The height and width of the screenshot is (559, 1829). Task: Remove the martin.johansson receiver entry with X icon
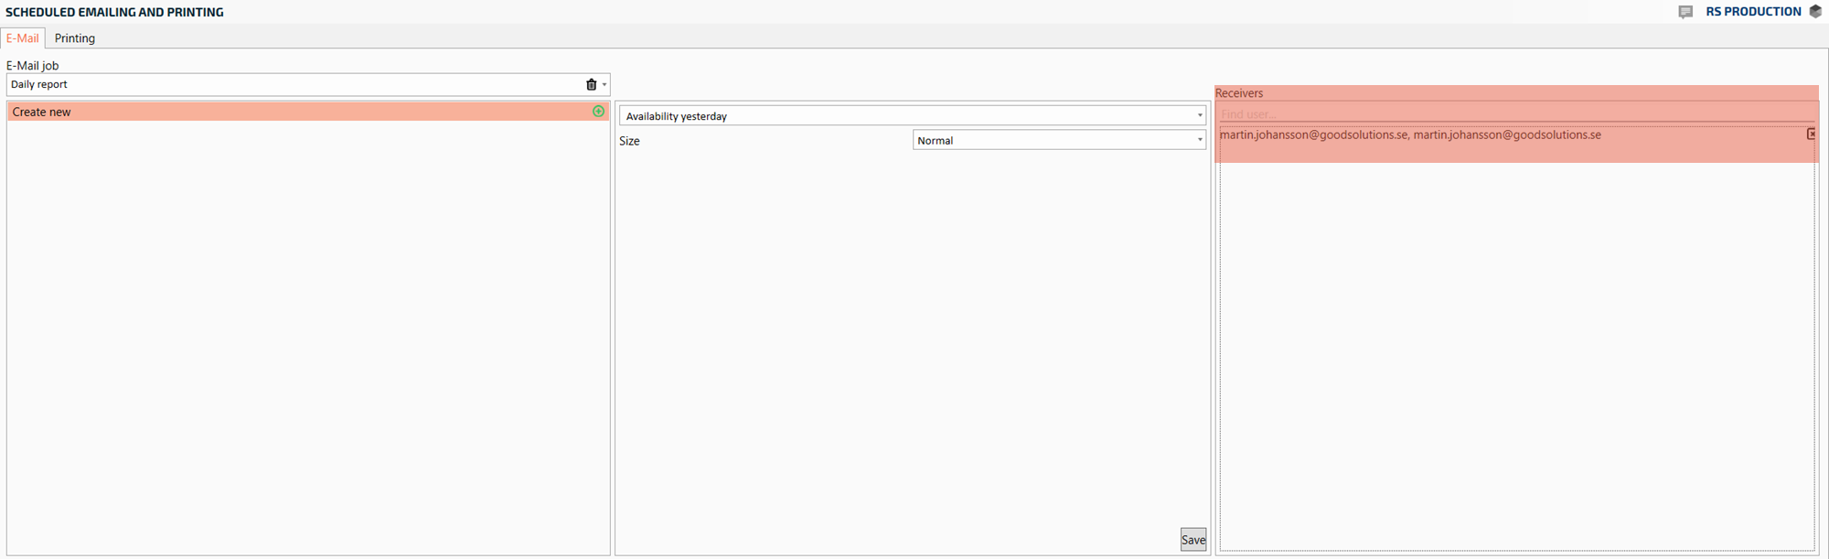point(1810,134)
